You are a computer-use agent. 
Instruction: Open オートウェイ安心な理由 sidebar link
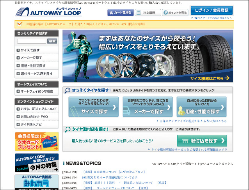tap(37, 91)
